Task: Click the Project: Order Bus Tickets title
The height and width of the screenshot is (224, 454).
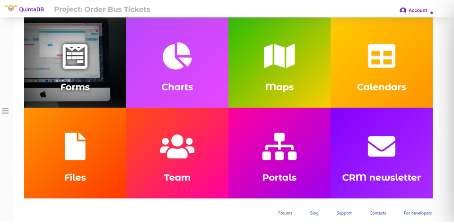Action: 102,9
